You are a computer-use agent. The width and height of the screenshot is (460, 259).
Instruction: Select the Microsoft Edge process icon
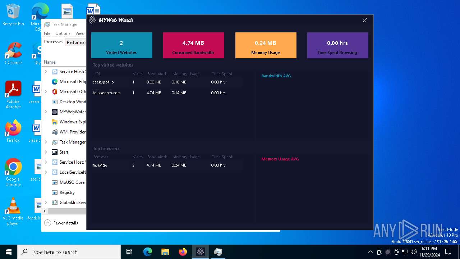pos(55,82)
